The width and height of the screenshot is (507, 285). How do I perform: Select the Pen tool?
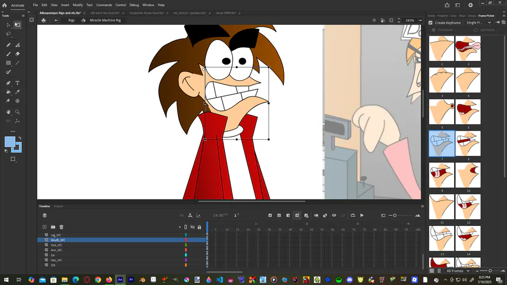coord(8,83)
